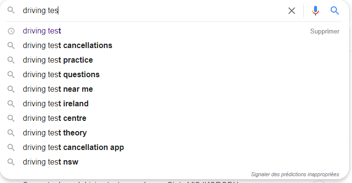The height and width of the screenshot is (183, 352).
Task: Click magnifier icon next to practice suggestion
Action: pos(11,60)
